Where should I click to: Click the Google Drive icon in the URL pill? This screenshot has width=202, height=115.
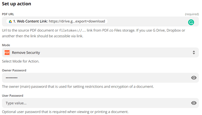pos(10,21)
